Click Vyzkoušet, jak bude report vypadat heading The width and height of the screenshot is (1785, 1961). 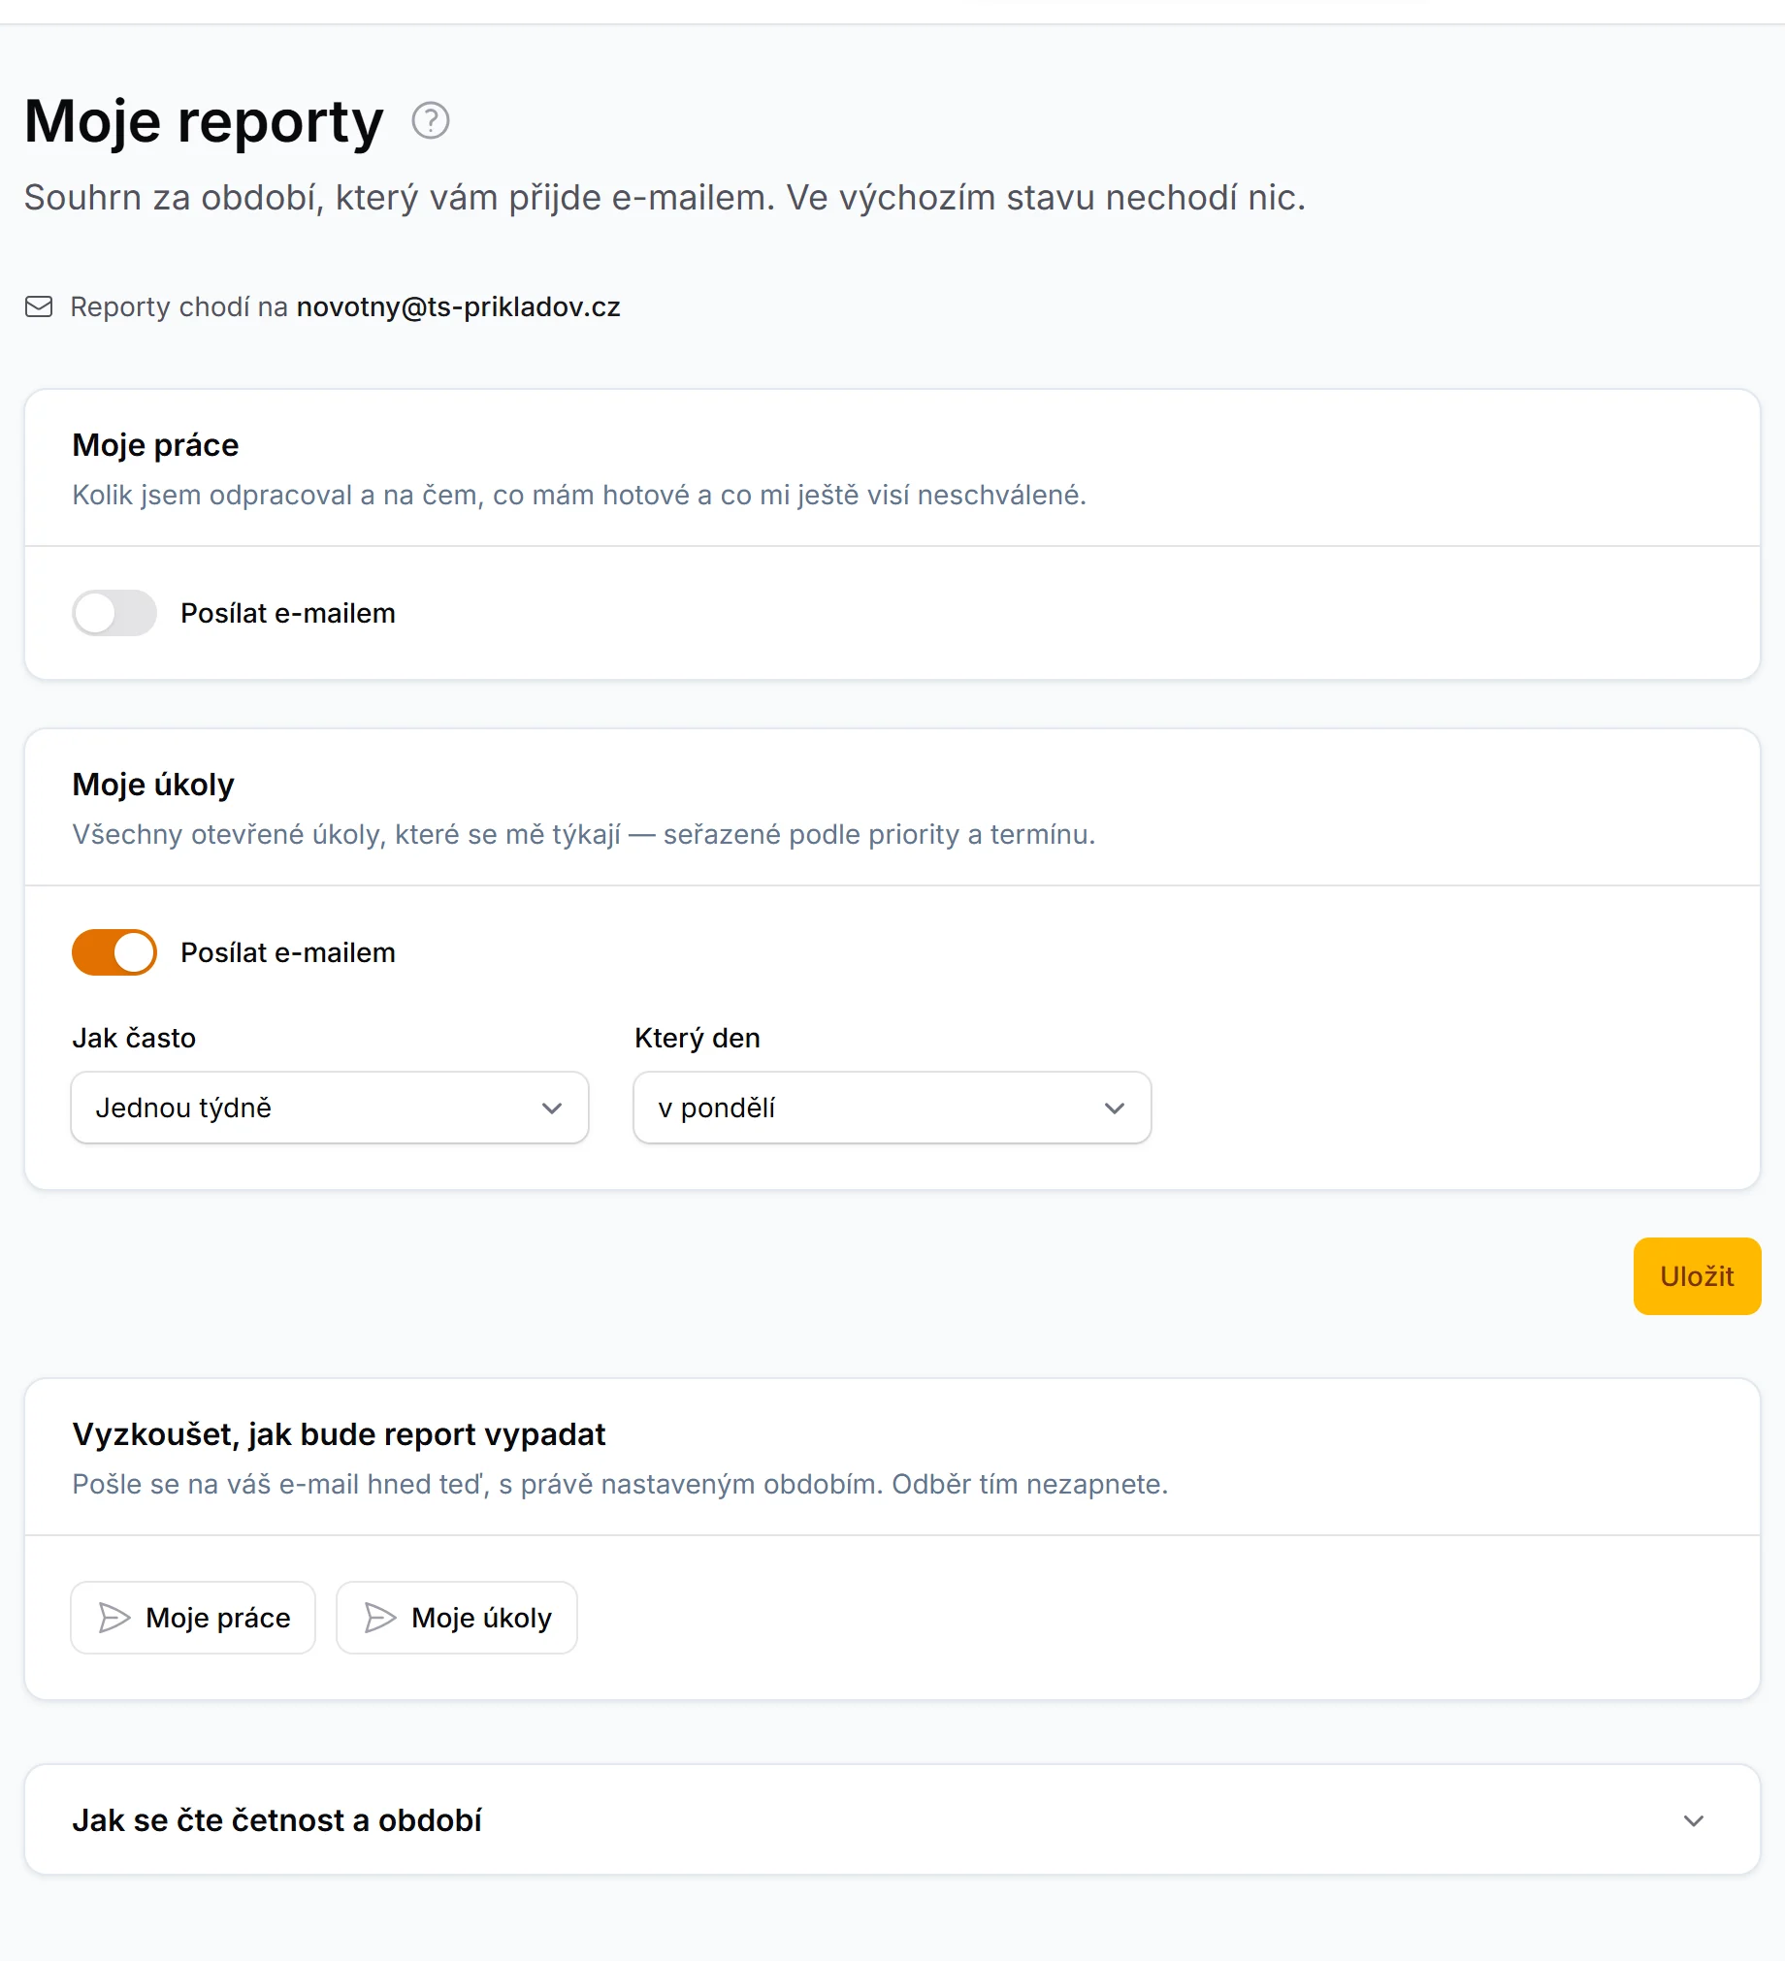coord(339,1434)
